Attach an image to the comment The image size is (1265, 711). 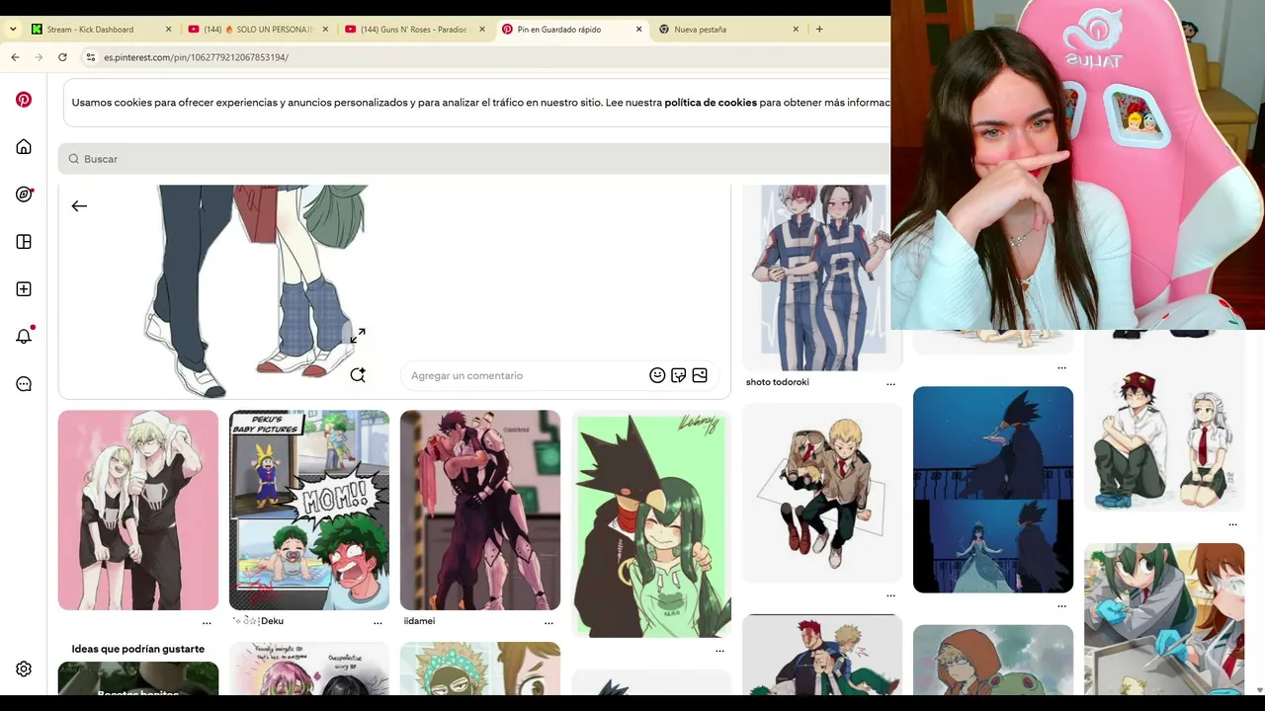(700, 375)
